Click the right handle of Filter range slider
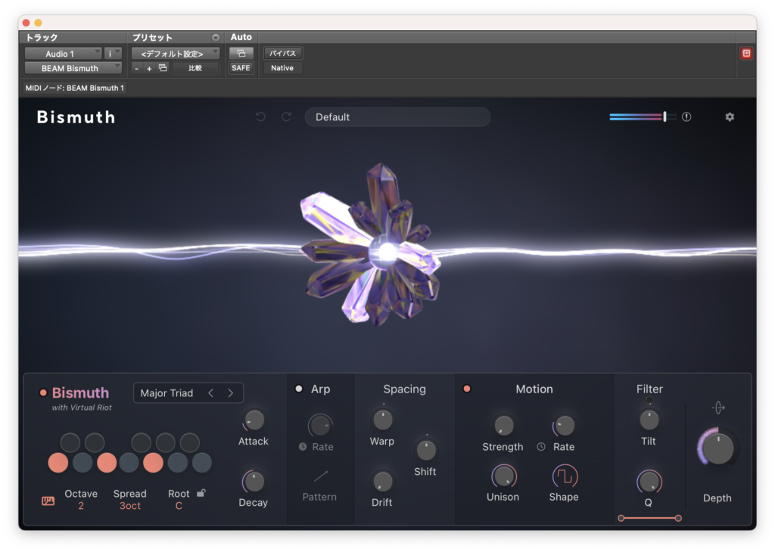Image resolution: width=775 pixels, height=552 pixels. [678, 518]
